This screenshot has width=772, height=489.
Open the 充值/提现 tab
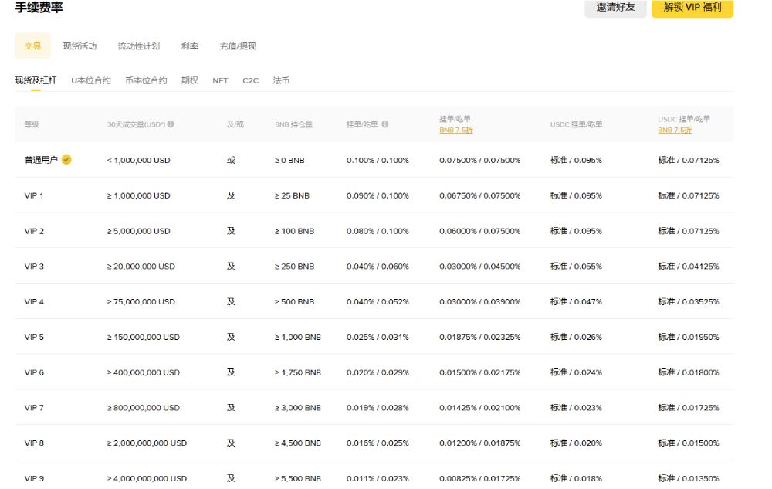coord(239,46)
